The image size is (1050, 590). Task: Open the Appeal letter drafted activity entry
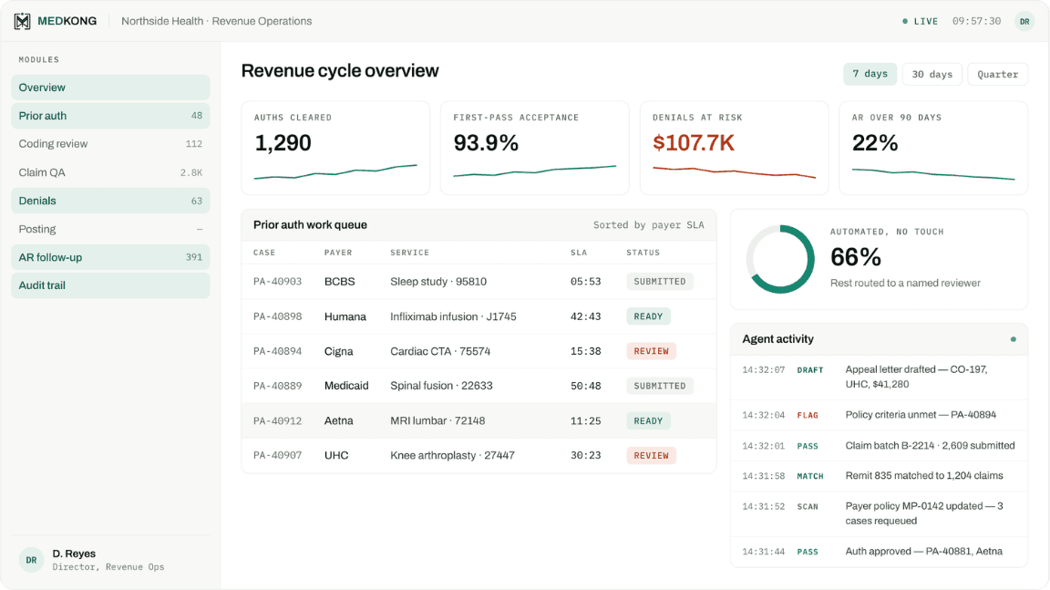pos(879,377)
